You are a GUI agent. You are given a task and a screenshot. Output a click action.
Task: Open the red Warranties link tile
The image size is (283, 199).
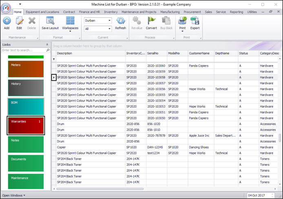pyautogui.click(x=26, y=125)
